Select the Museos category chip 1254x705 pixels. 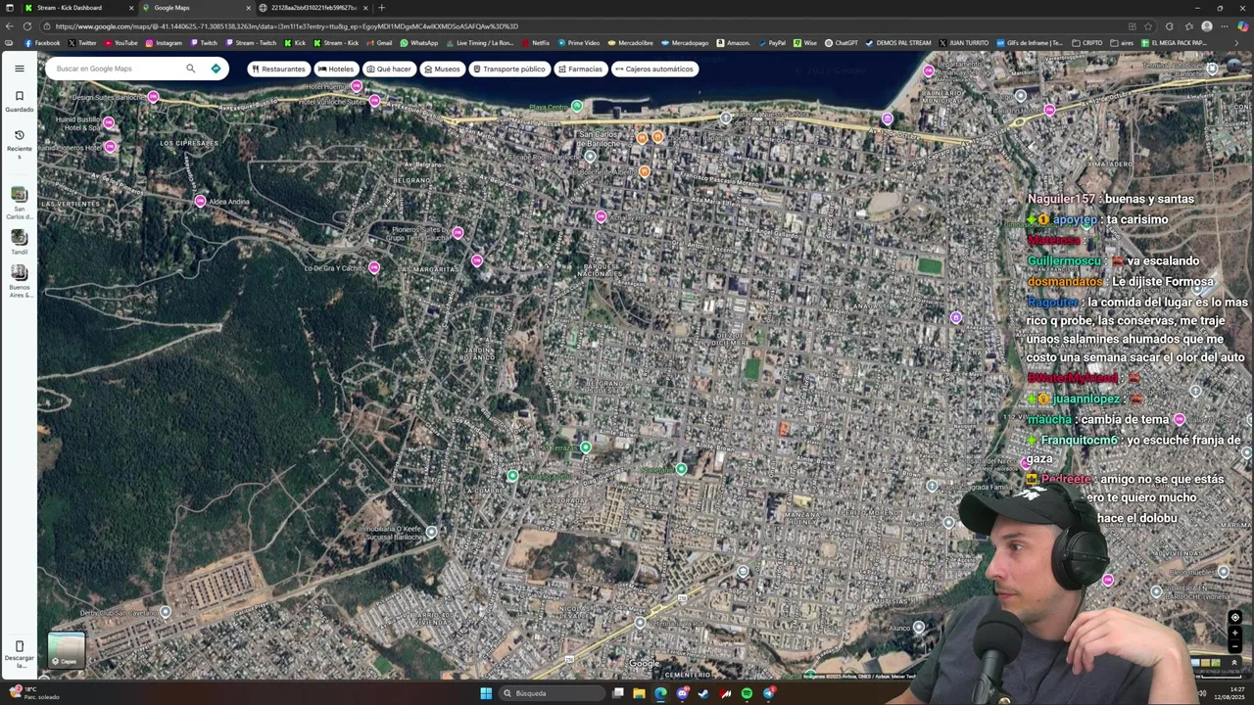point(442,69)
